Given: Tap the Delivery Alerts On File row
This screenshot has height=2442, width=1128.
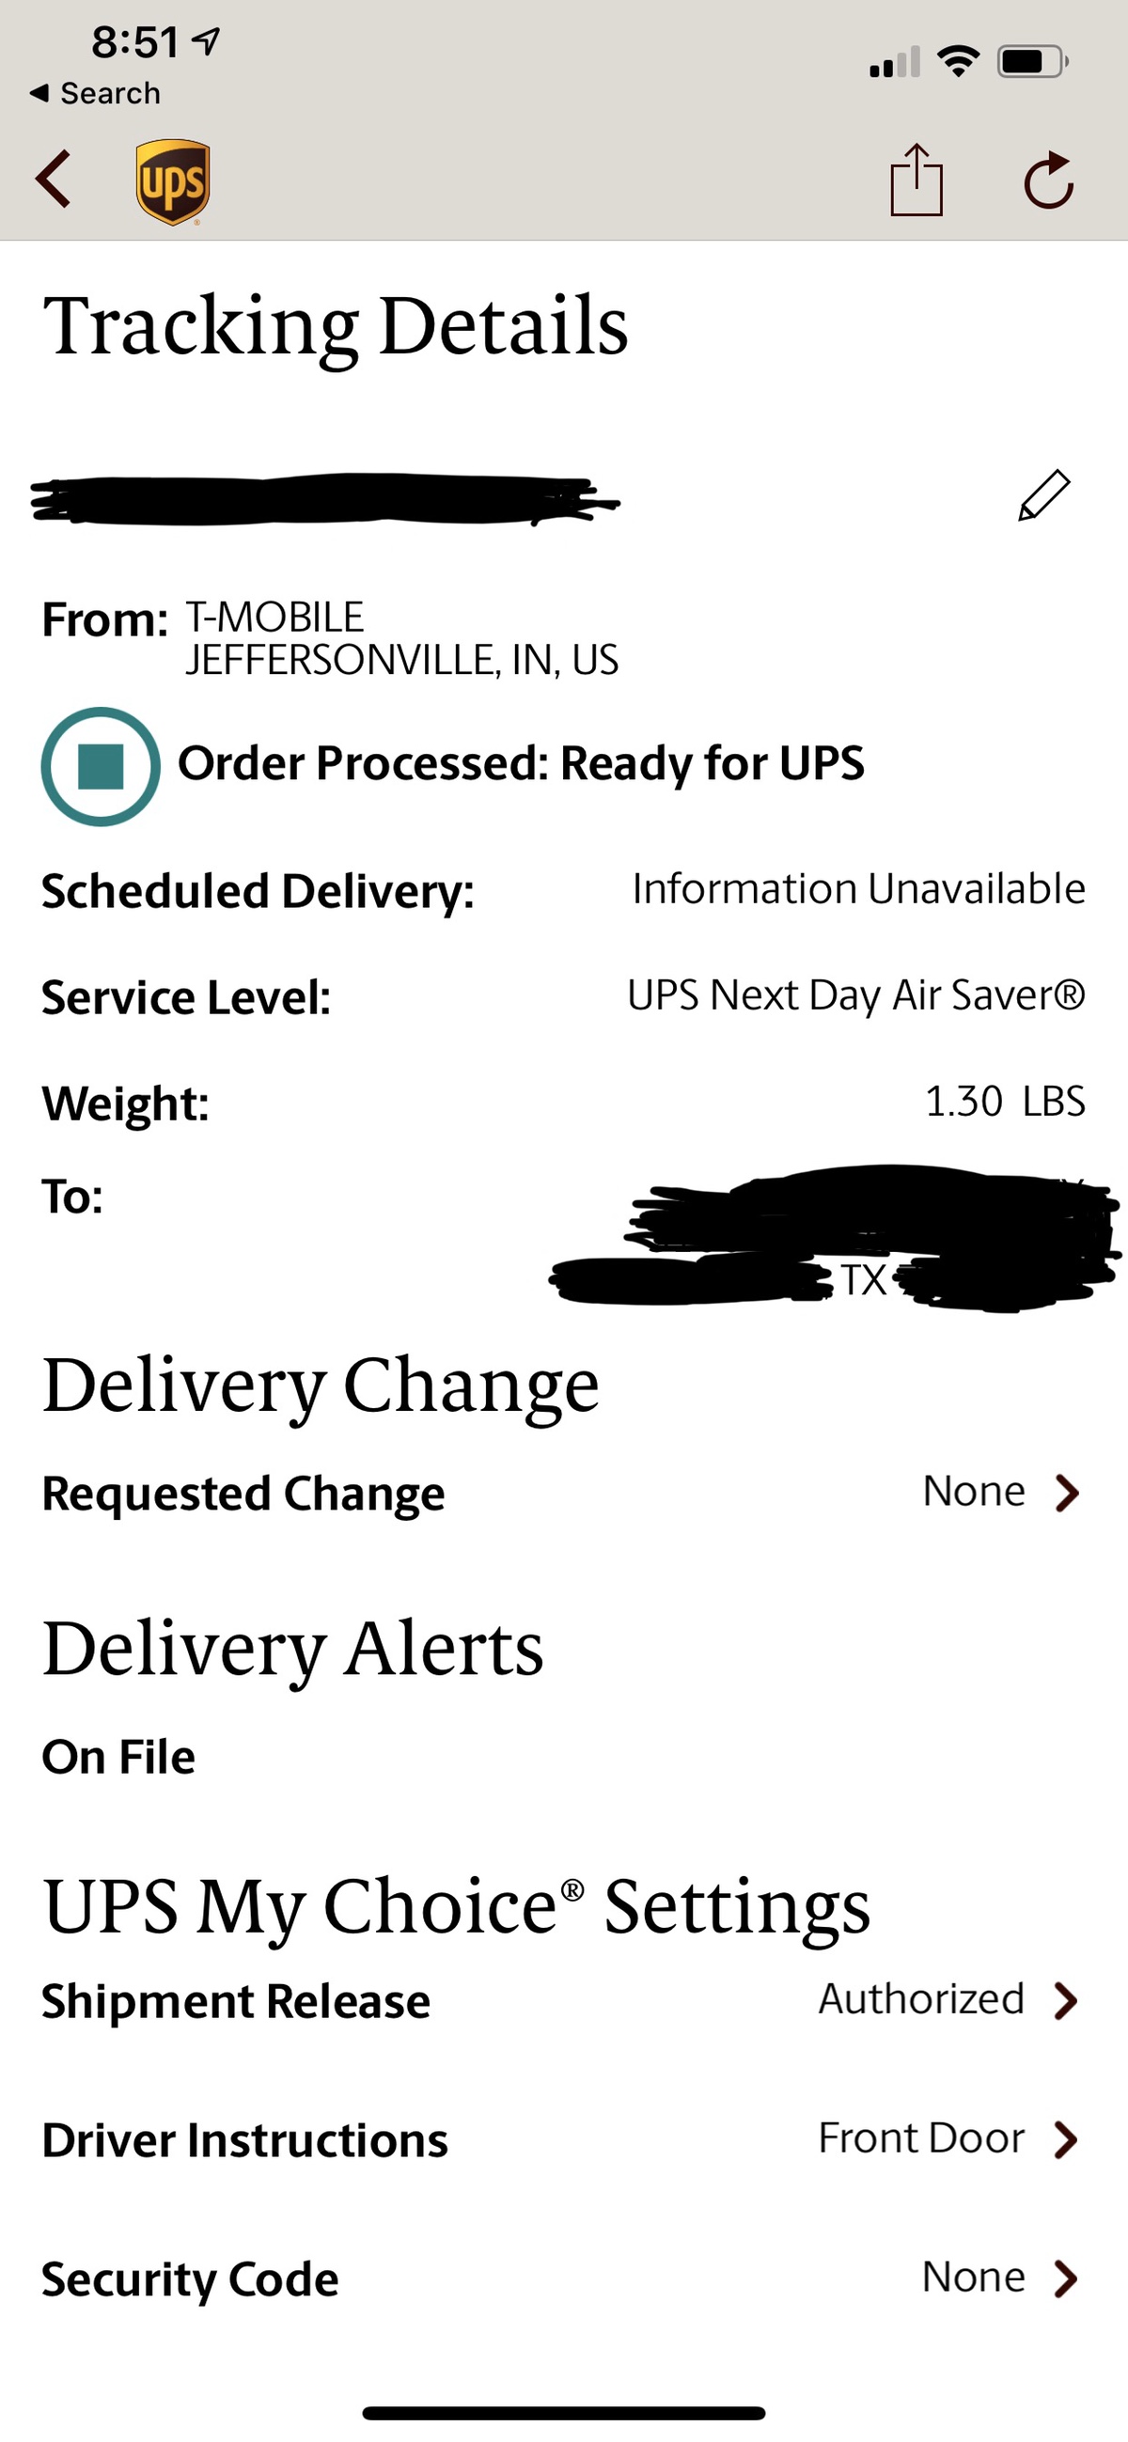Looking at the screenshot, I should click(x=119, y=1757).
